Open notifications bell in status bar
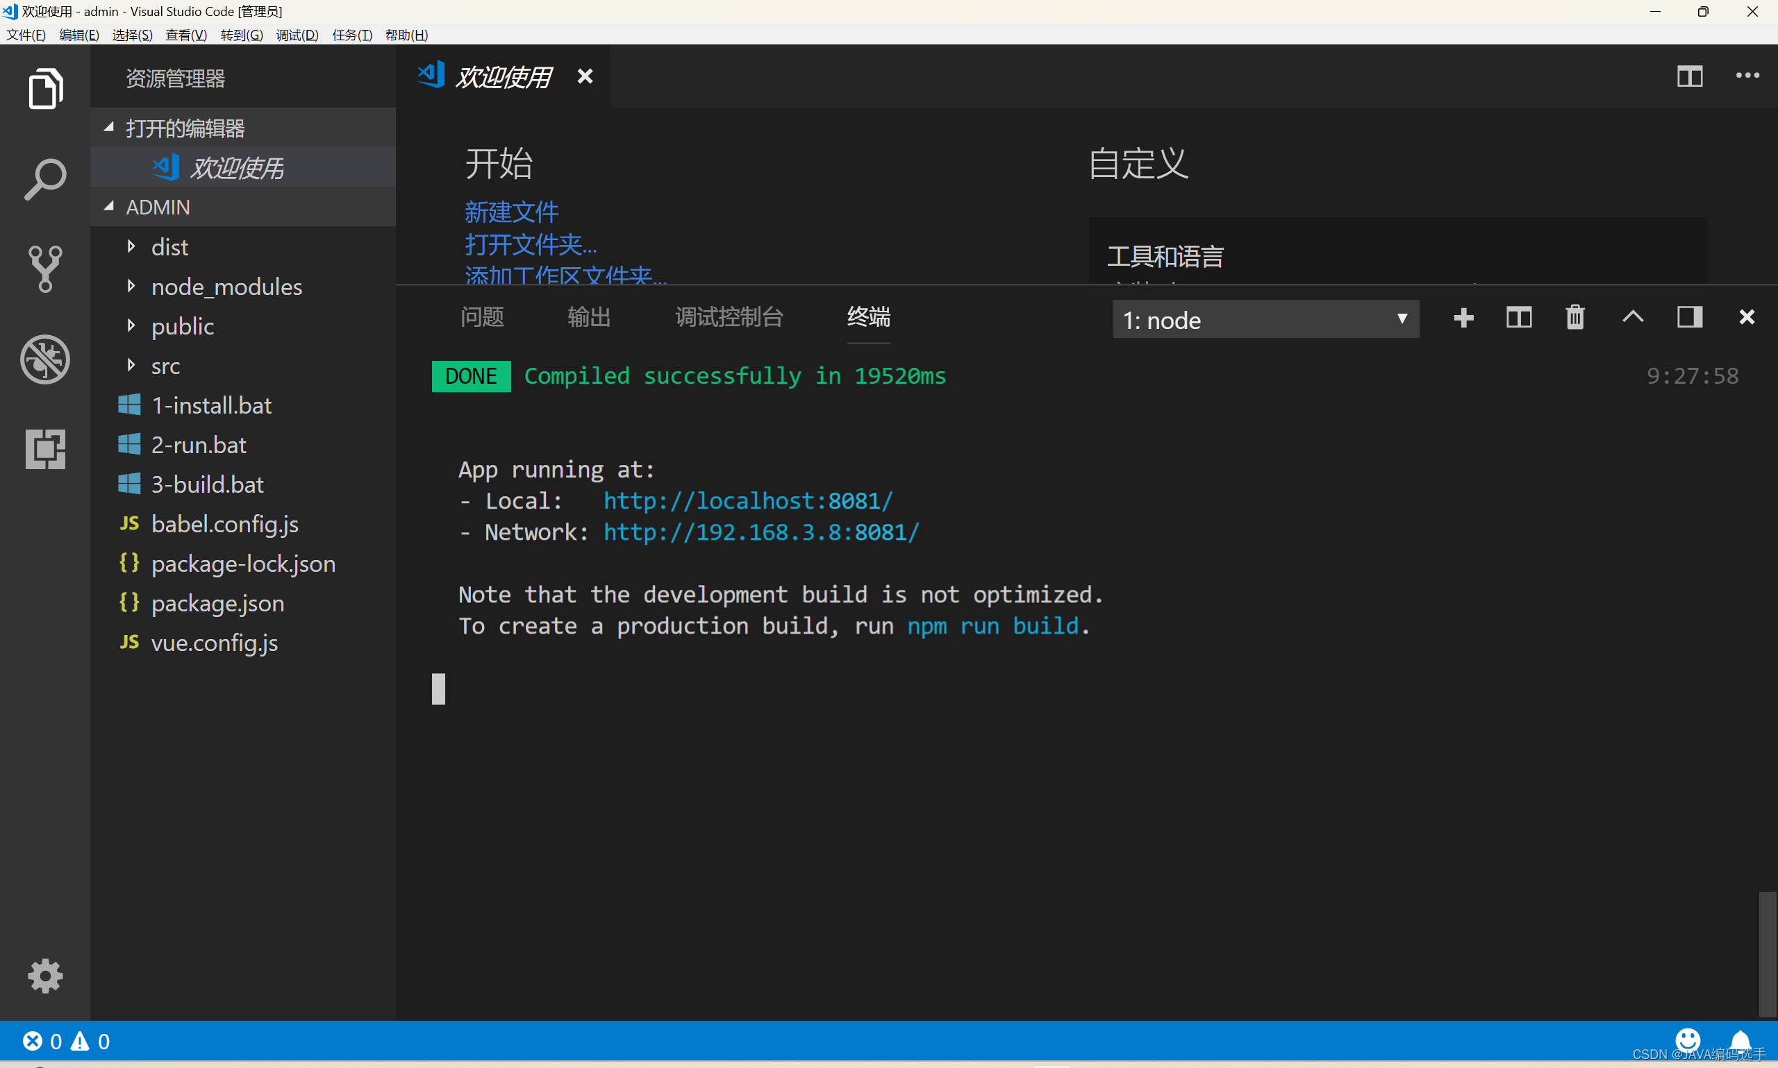 point(1740,1041)
